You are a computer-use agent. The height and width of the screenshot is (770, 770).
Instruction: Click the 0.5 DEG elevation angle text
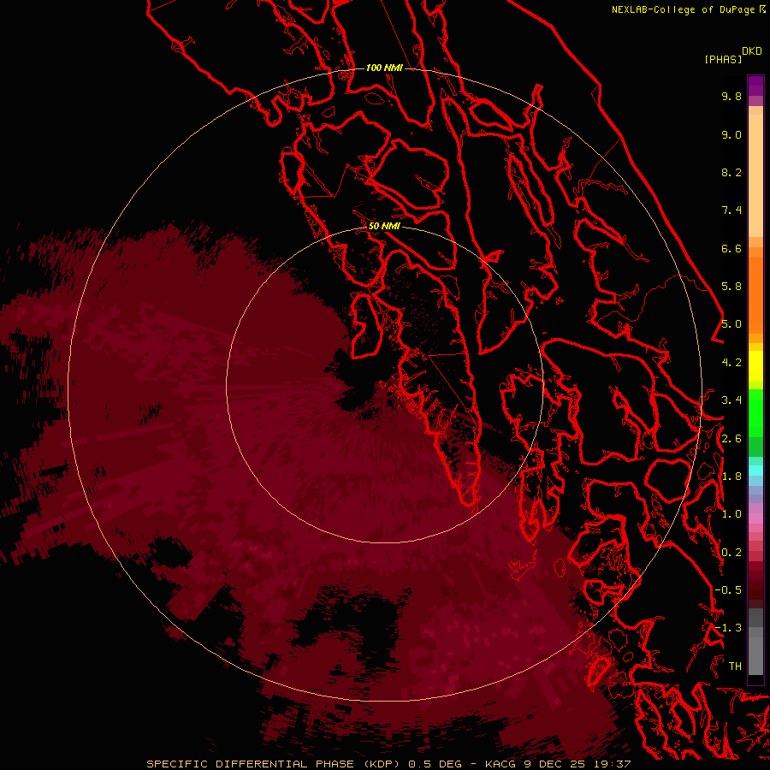pos(435,764)
